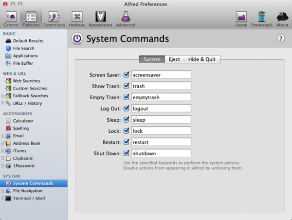Untick the Show Trash checkbox
Viewport: 292px width, 220px height.
[127, 86]
